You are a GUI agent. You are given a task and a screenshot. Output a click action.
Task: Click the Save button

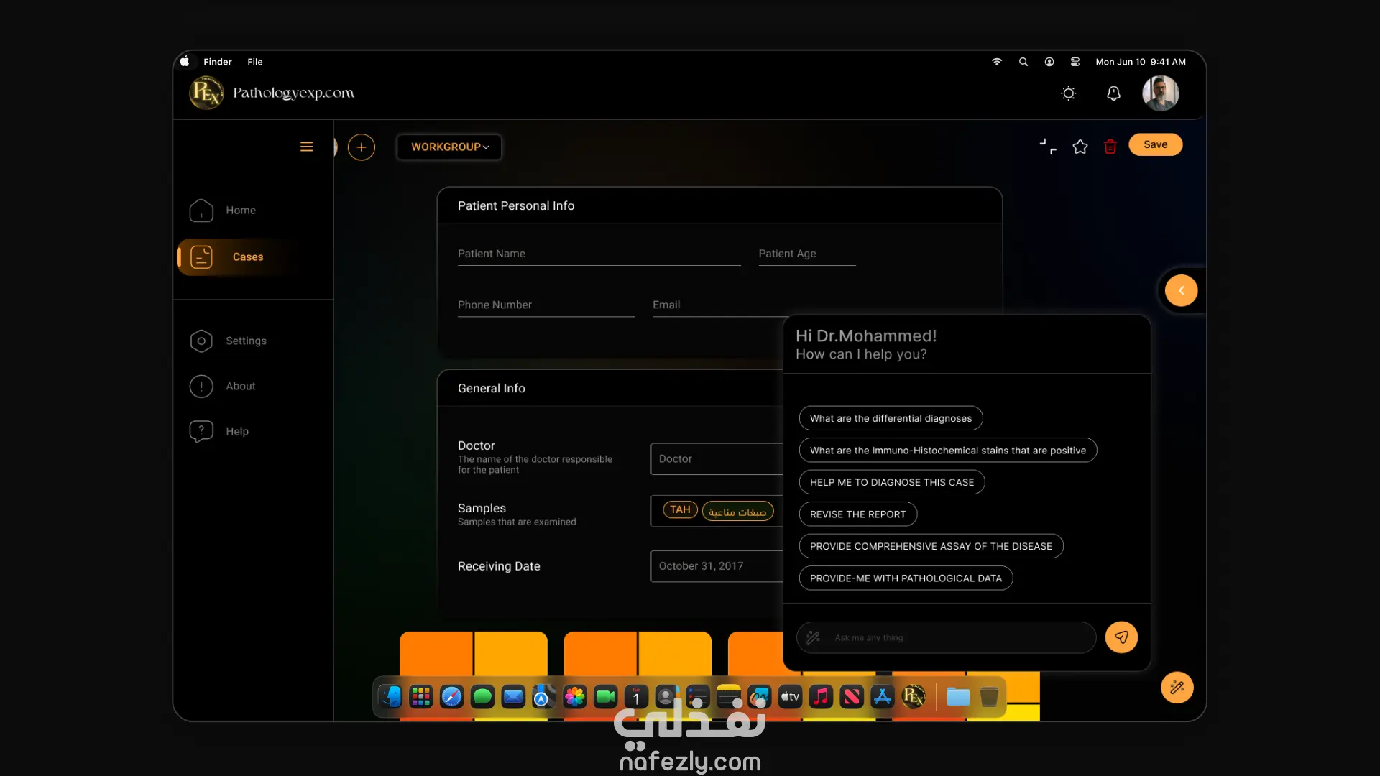[x=1155, y=144]
